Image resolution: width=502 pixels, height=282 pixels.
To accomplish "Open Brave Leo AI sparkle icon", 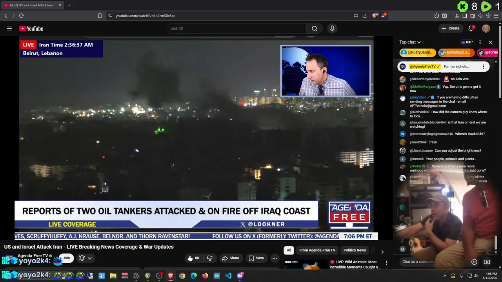I will click(480, 16).
